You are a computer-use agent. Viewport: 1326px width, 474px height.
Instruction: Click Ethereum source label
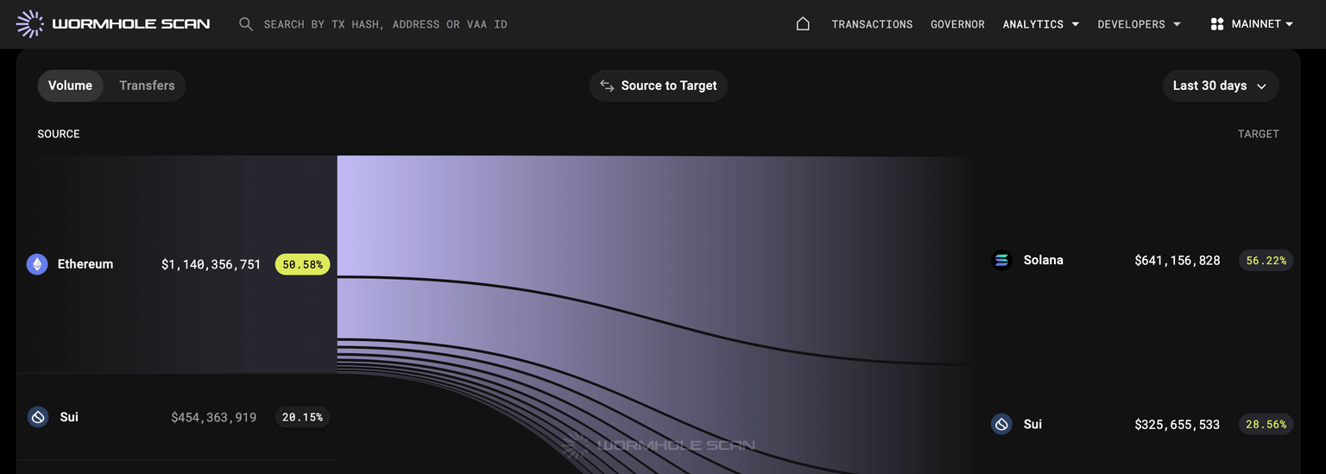[85, 264]
